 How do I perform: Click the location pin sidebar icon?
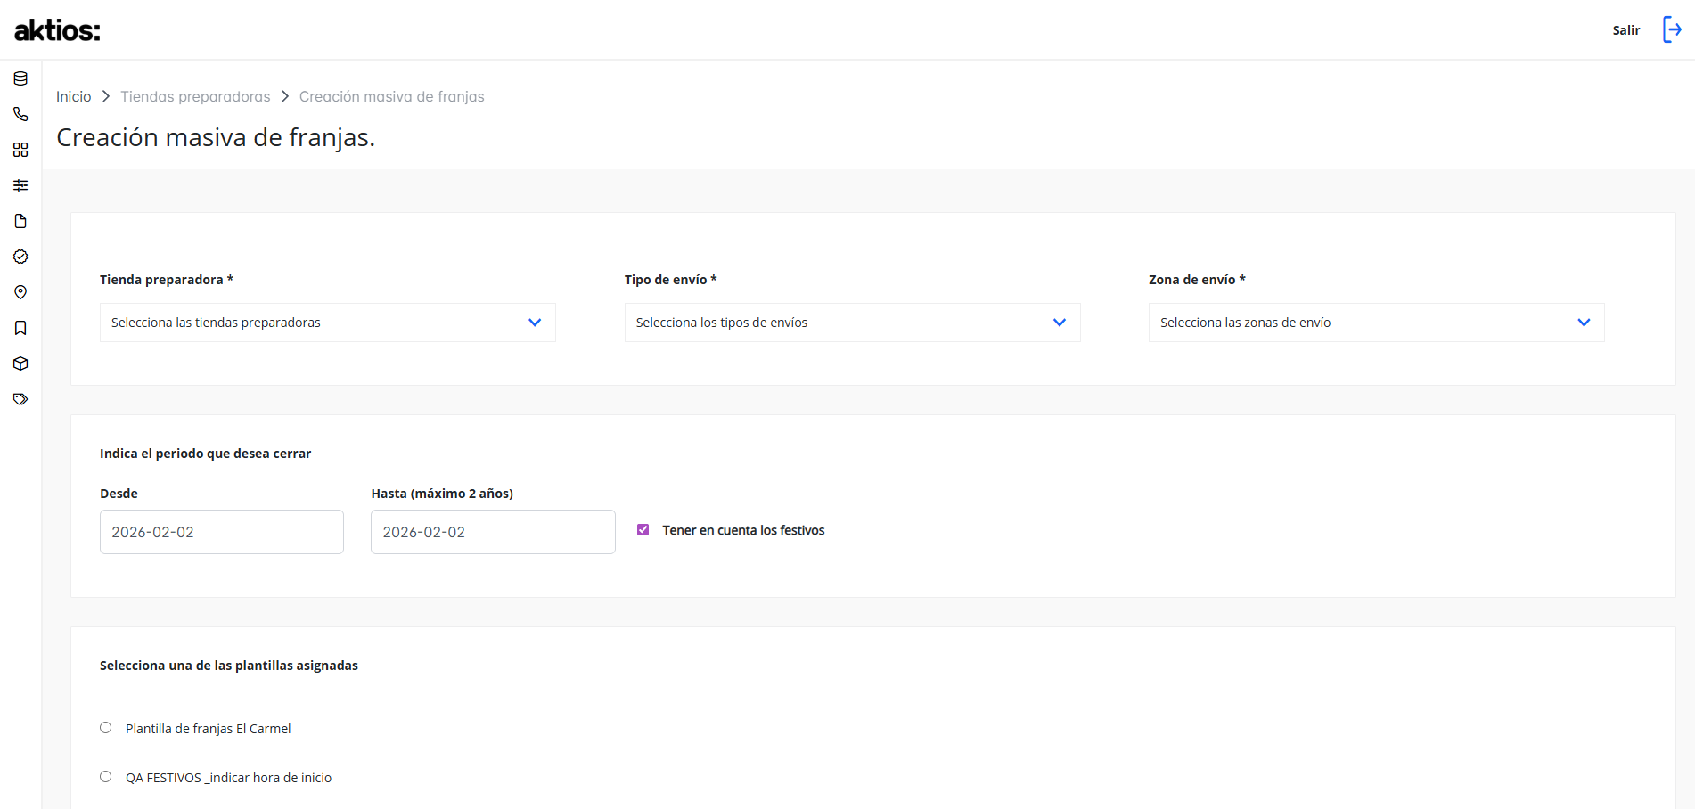tap(20, 292)
